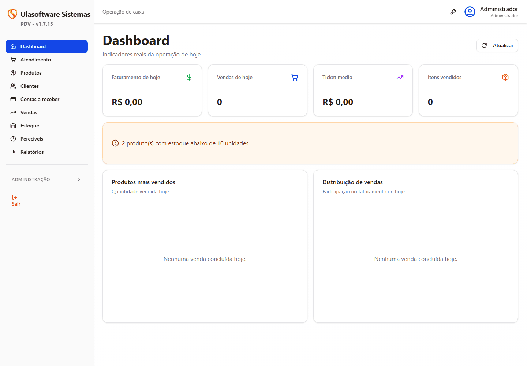Click the Participação no faturamento de hoje subtitle
Screen dimensions: 527x366
point(363,191)
